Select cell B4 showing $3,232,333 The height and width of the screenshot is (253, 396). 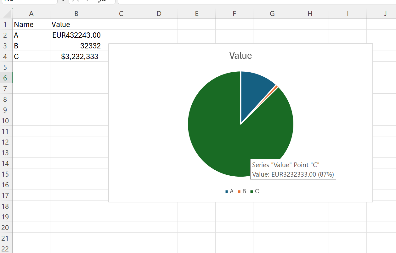[76, 57]
